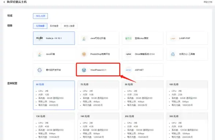This screenshot has width=215, height=140.
Task: Select the 255 元/月 plan card
Action: pos(143,126)
